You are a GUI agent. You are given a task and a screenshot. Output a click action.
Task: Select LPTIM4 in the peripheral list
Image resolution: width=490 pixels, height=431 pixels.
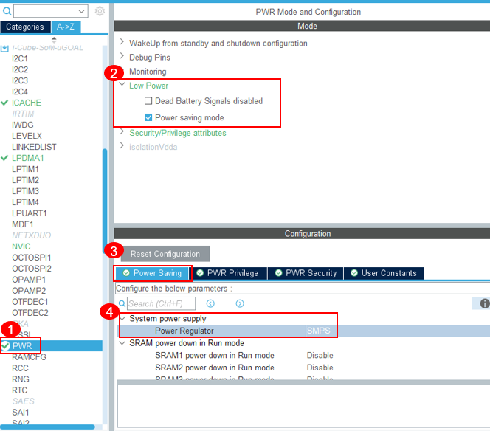click(25, 202)
